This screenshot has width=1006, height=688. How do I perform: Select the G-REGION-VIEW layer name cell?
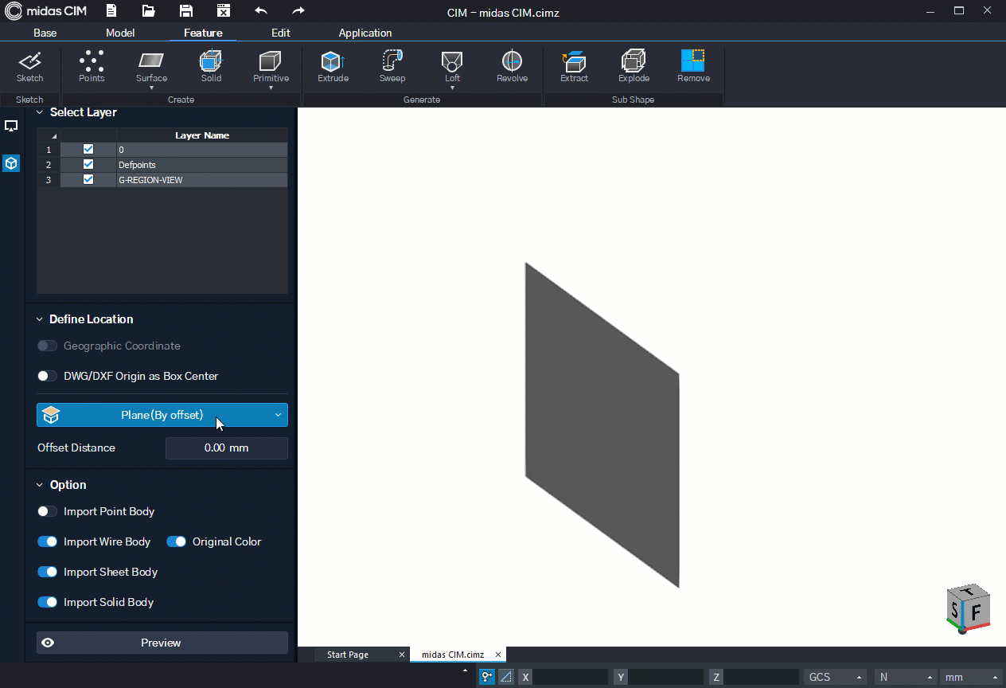(202, 180)
